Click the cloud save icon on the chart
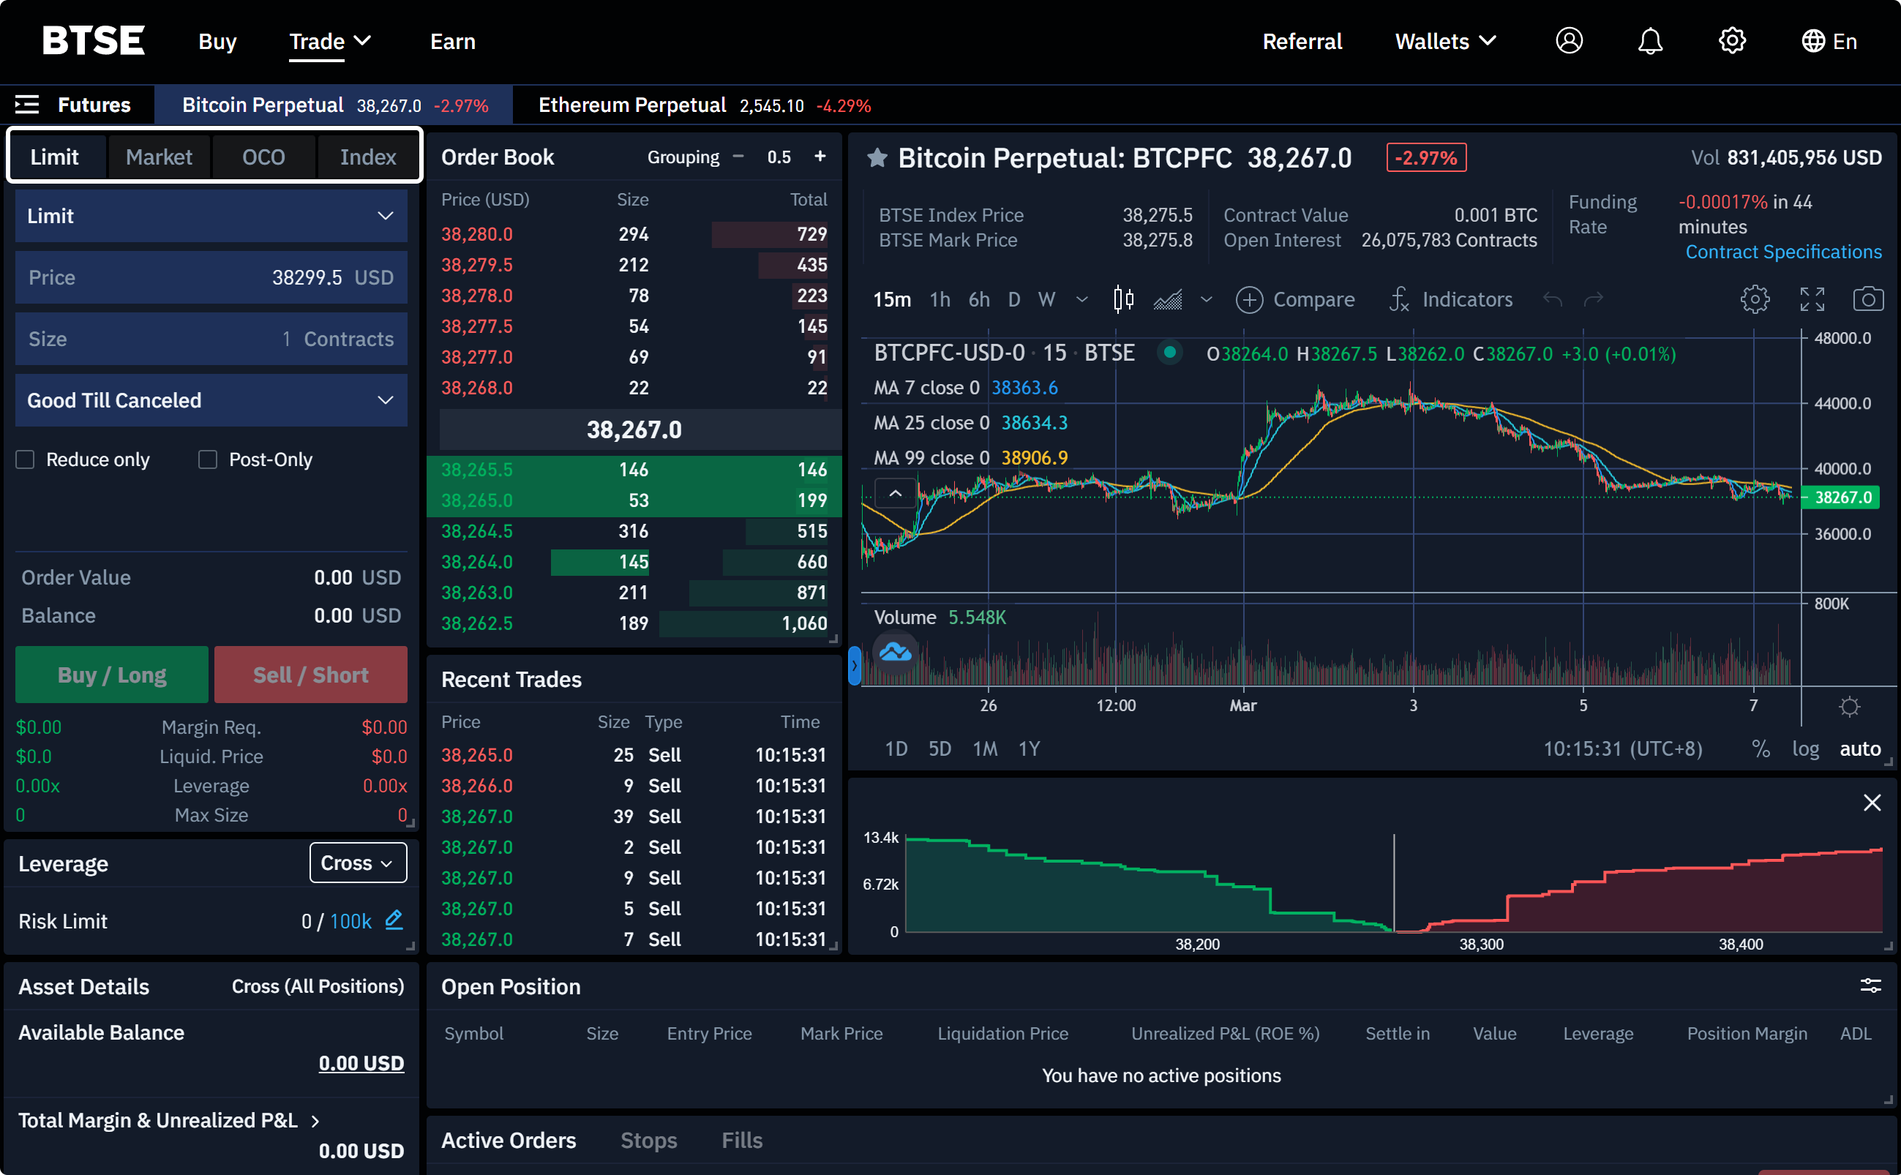 click(x=896, y=652)
